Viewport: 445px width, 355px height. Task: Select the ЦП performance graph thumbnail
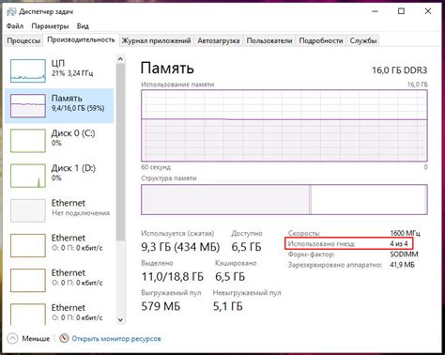coord(28,70)
